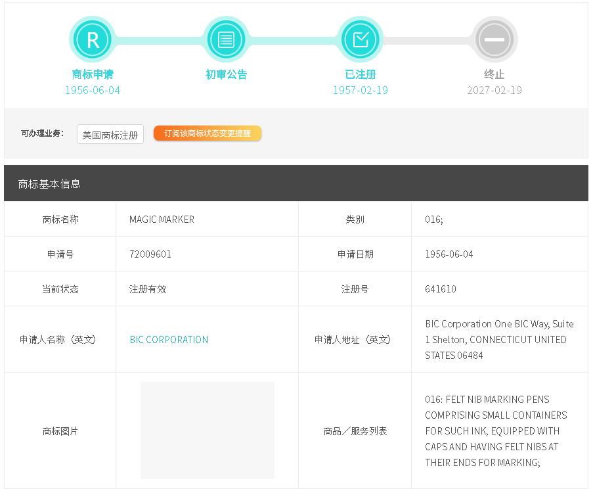Click the preliminary announcement document icon
The image size is (593, 491).
227,39
